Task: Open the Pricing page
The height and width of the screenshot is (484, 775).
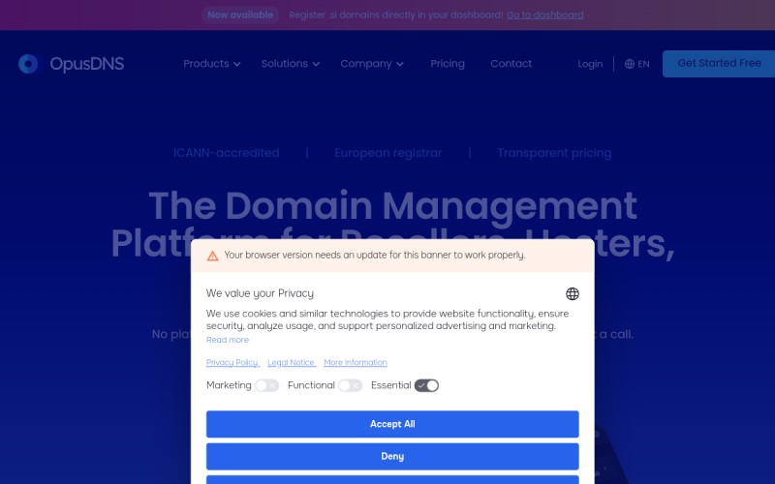Action: click(448, 64)
